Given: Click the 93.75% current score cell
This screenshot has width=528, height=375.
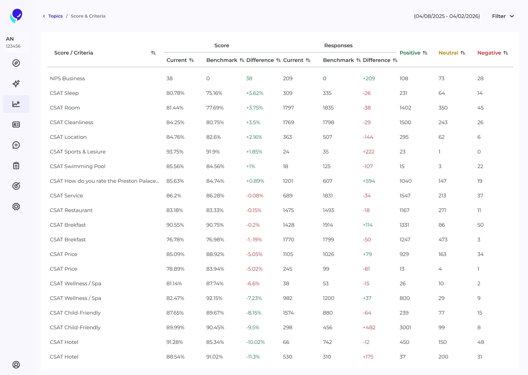Looking at the screenshot, I should tap(175, 152).
